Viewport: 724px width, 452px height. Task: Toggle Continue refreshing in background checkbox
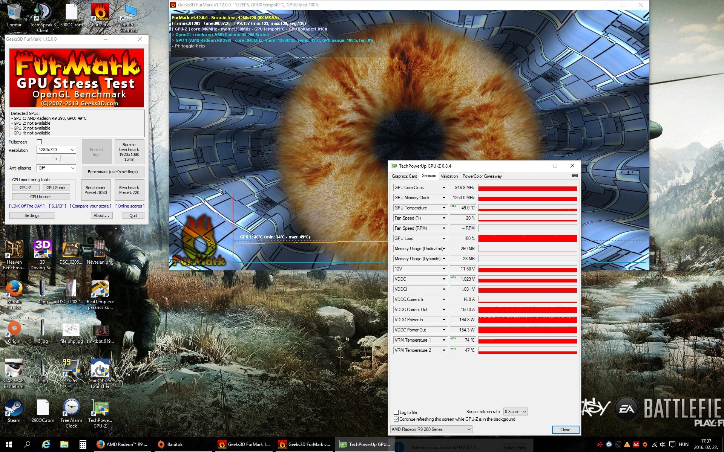pos(396,419)
